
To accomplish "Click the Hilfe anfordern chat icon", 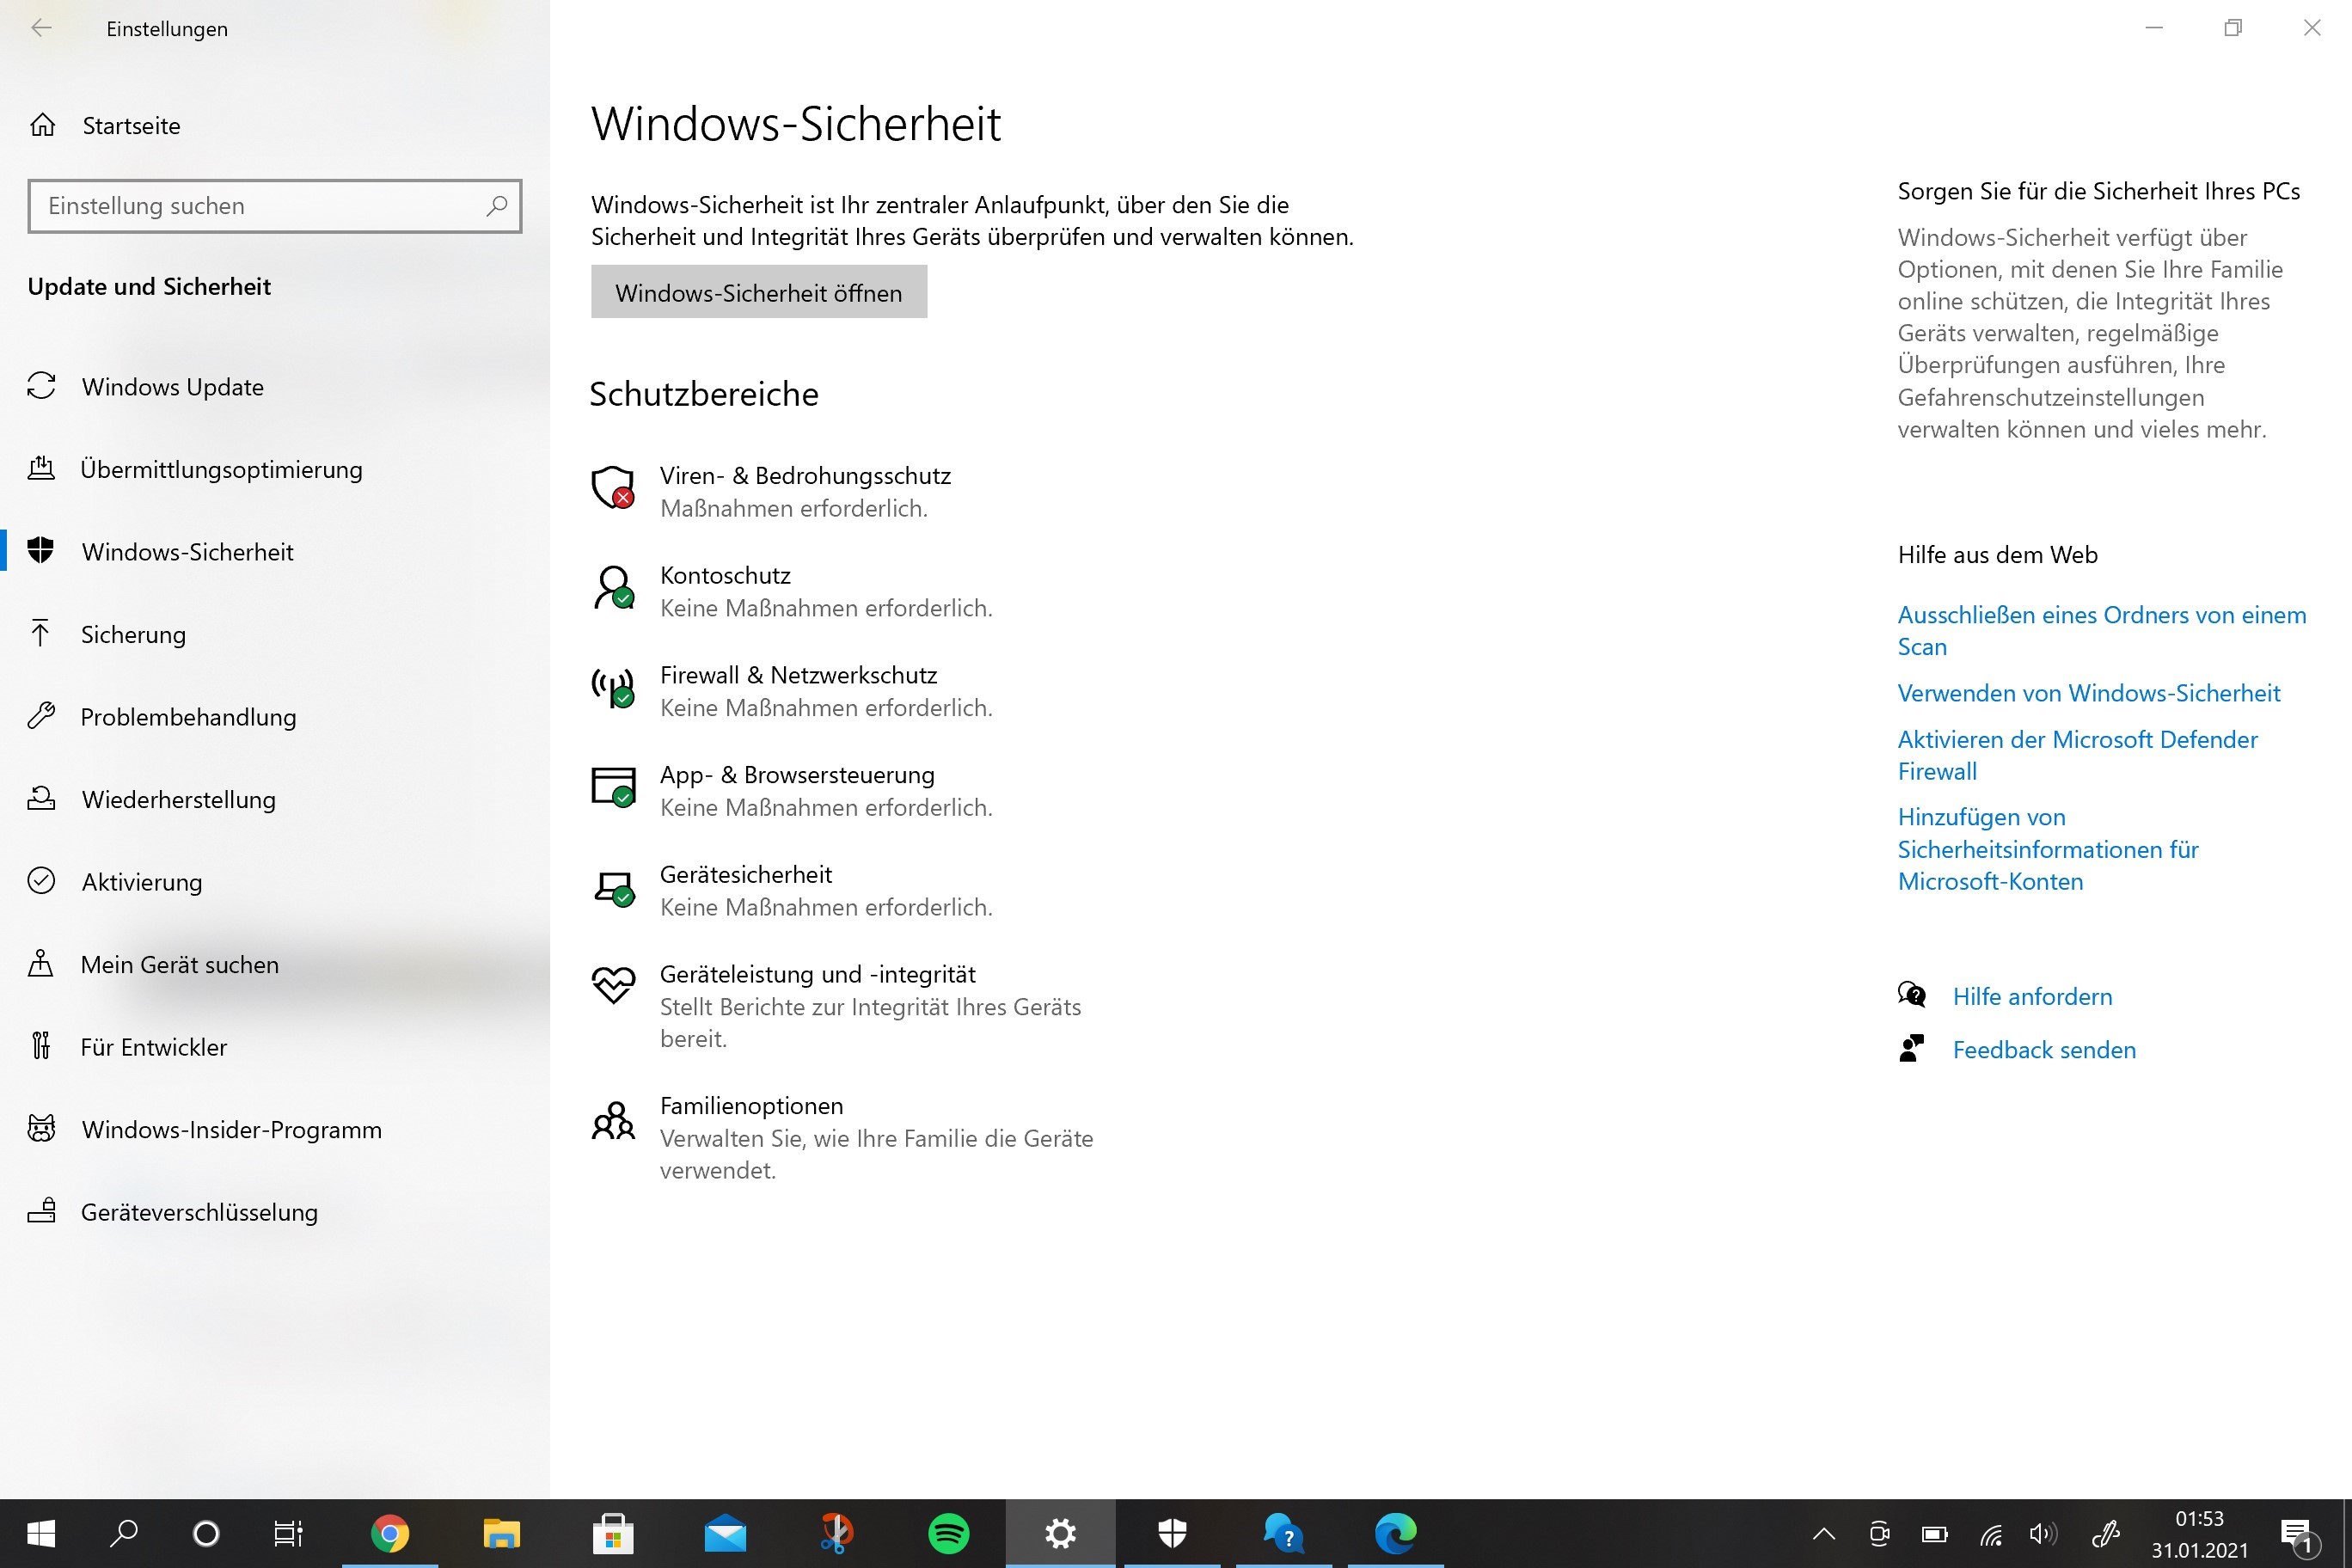I will point(1911,995).
